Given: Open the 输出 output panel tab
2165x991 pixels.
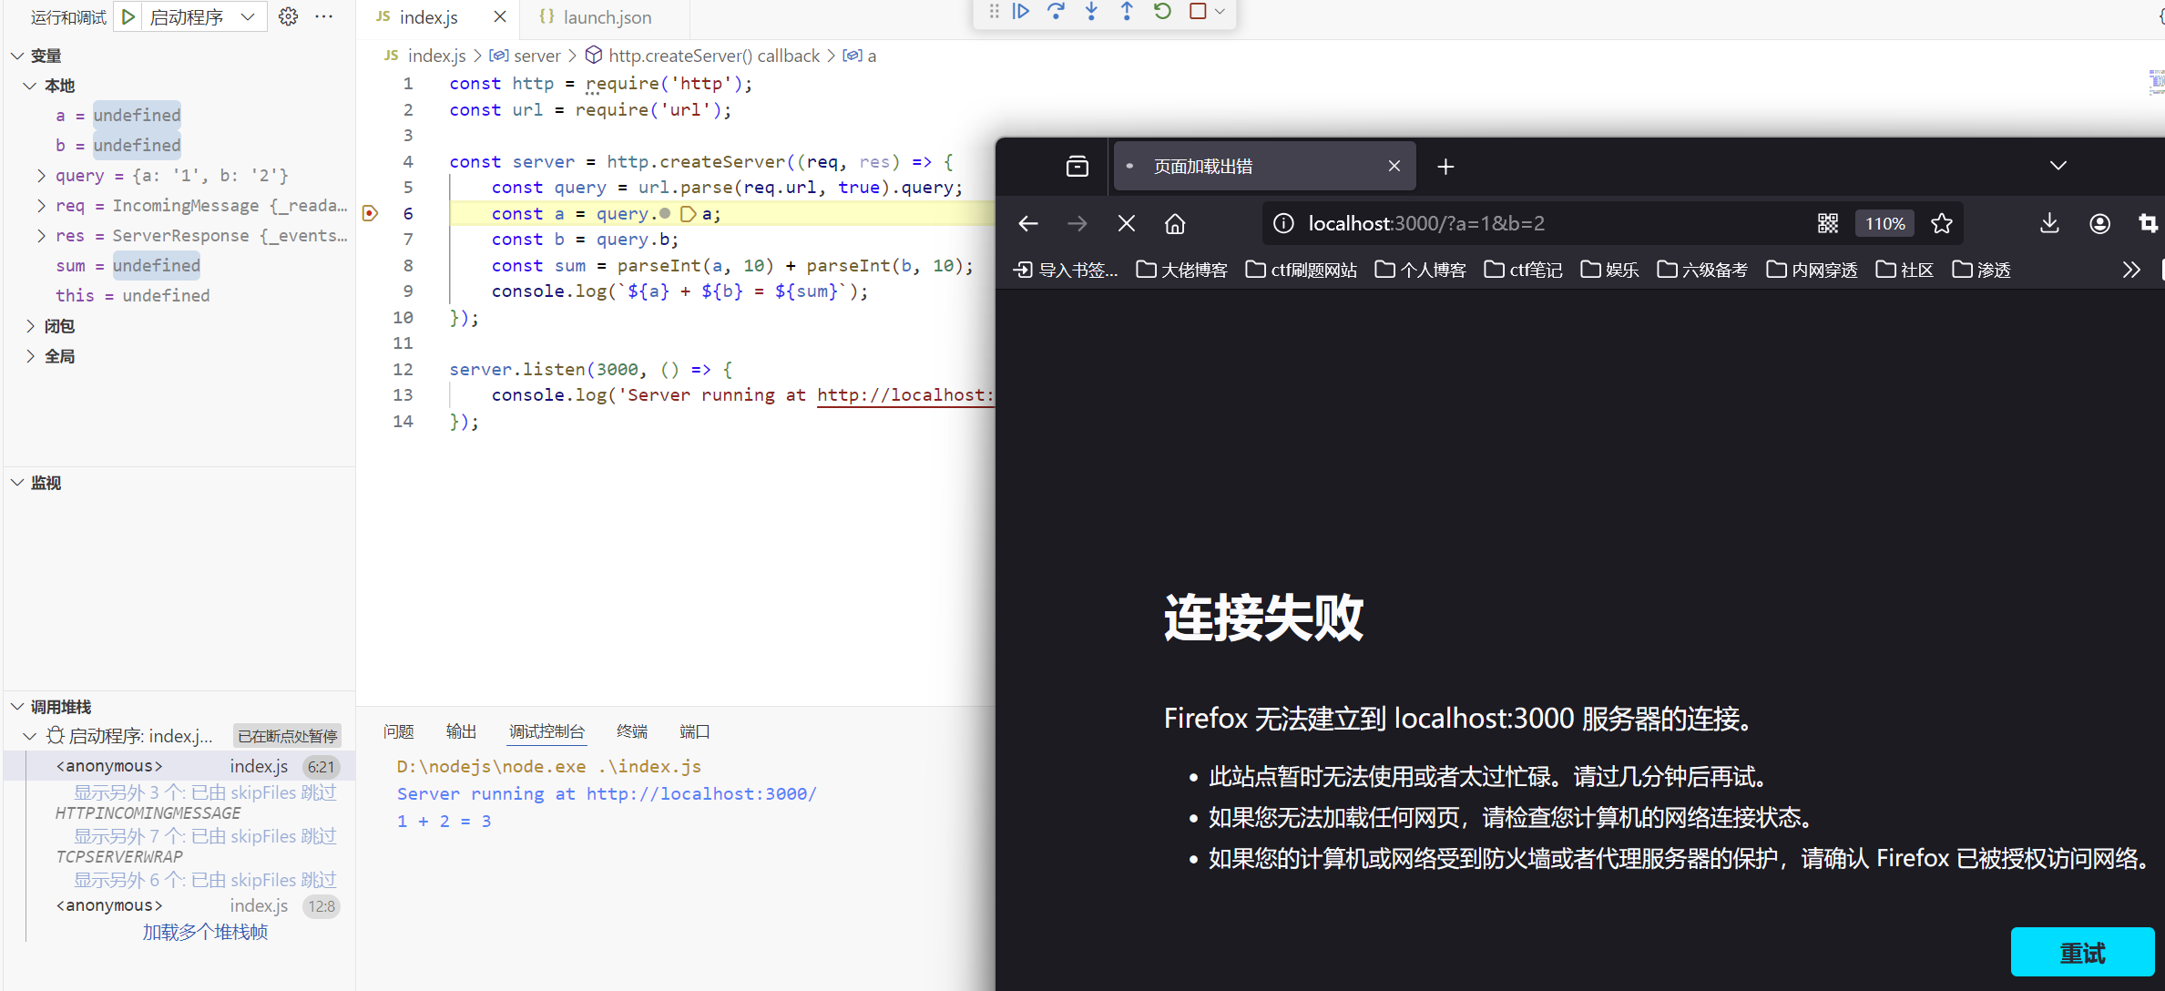Looking at the screenshot, I should tap(462, 731).
